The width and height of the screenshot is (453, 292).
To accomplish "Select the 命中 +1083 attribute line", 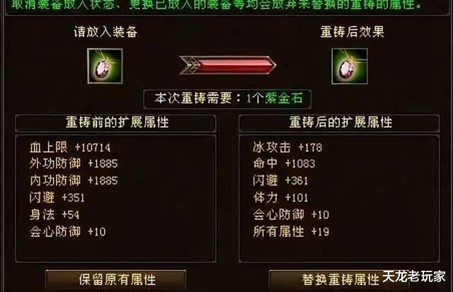I will click(284, 164).
